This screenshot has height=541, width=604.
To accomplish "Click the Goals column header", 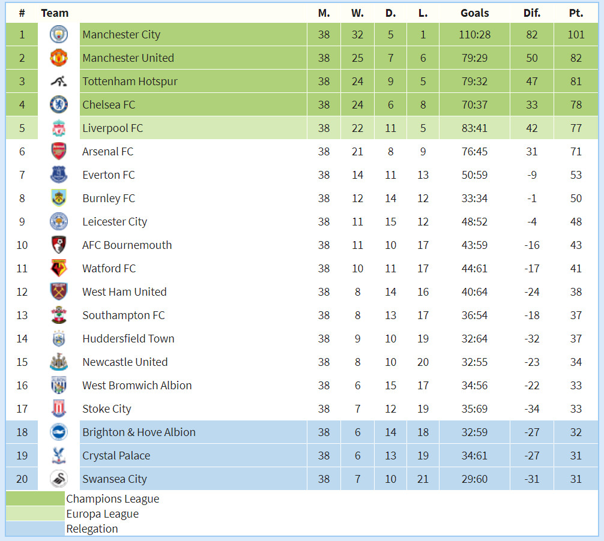I will [x=474, y=13].
